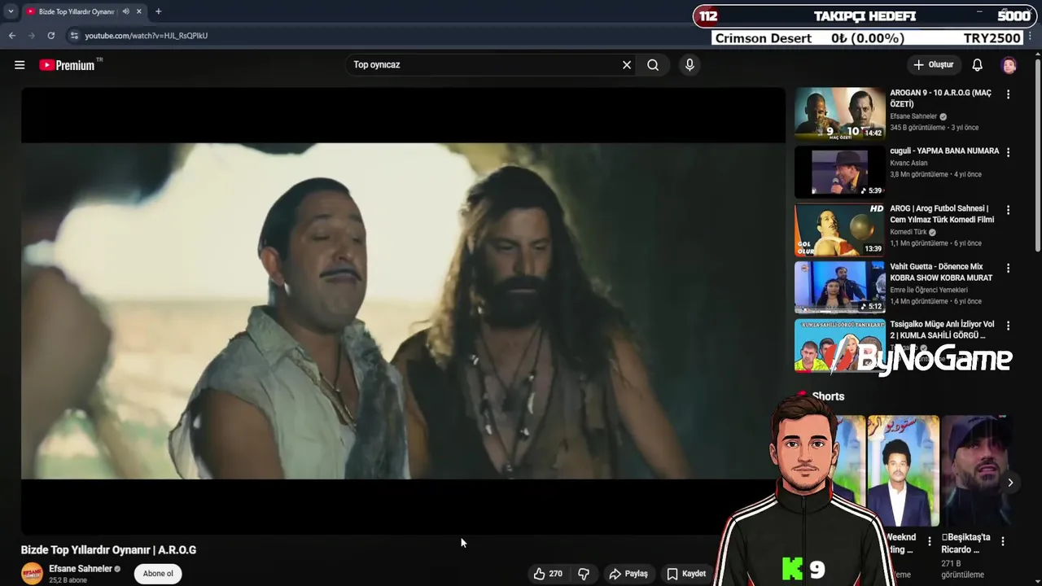Open the YouTube hamburger guide menu
The image size is (1042, 586).
[20, 65]
